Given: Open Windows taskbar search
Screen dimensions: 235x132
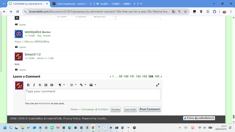Looking at the screenshot, I should point(11,128).
